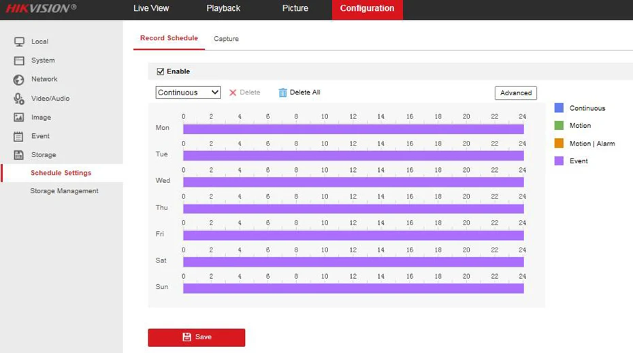Toggle the Enable checkbox

pos(160,71)
